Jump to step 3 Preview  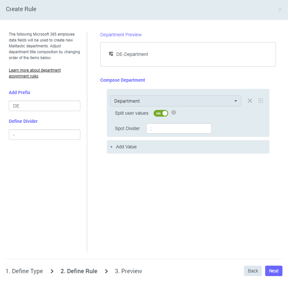128,271
